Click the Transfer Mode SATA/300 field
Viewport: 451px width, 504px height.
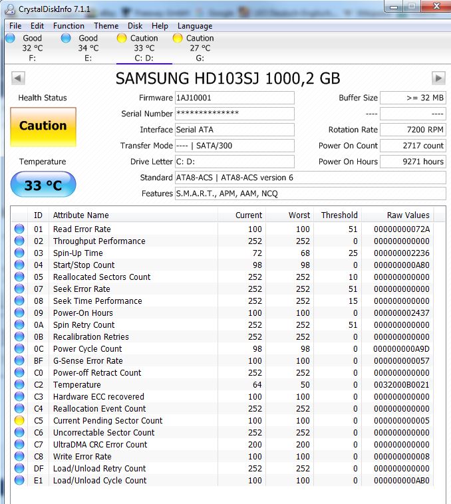234,146
